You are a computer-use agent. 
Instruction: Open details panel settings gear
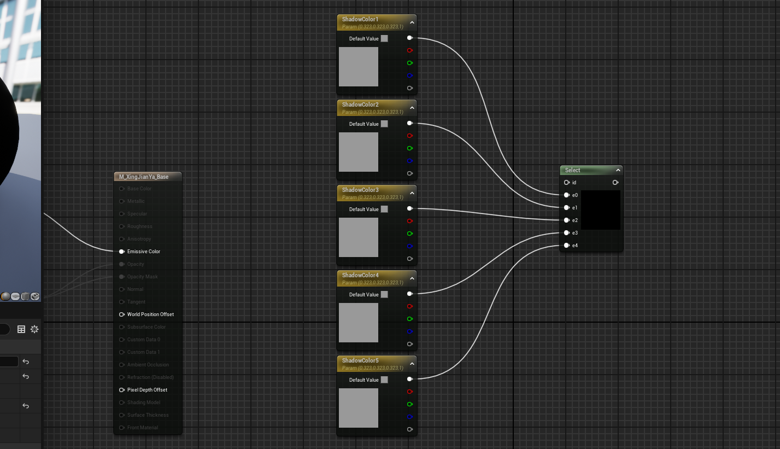coord(34,329)
